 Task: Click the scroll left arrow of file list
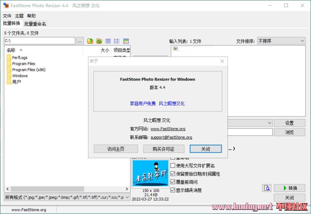pyautogui.click(x=8, y=189)
